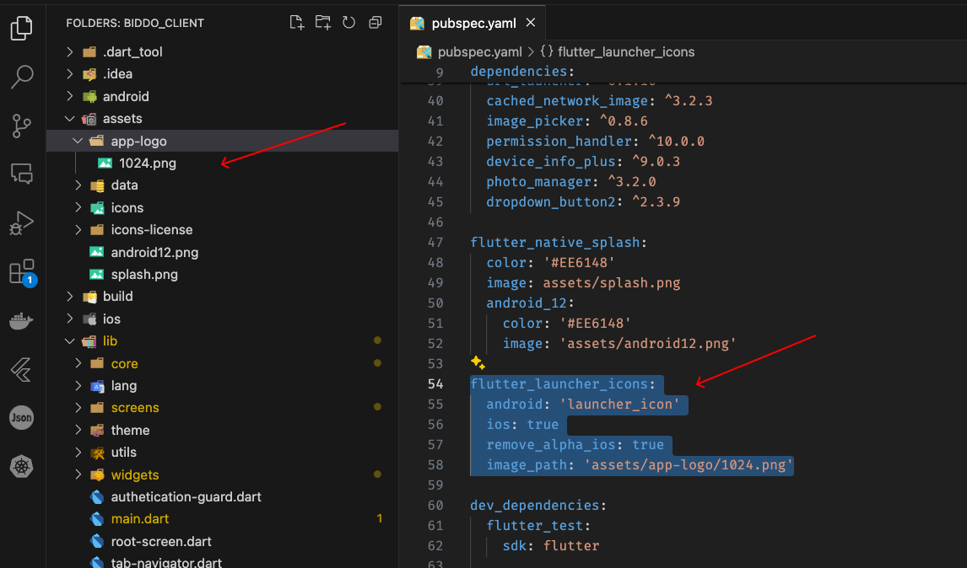This screenshot has width=967, height=568.
Task: Expand the theme folder
Action: [78, 430]
